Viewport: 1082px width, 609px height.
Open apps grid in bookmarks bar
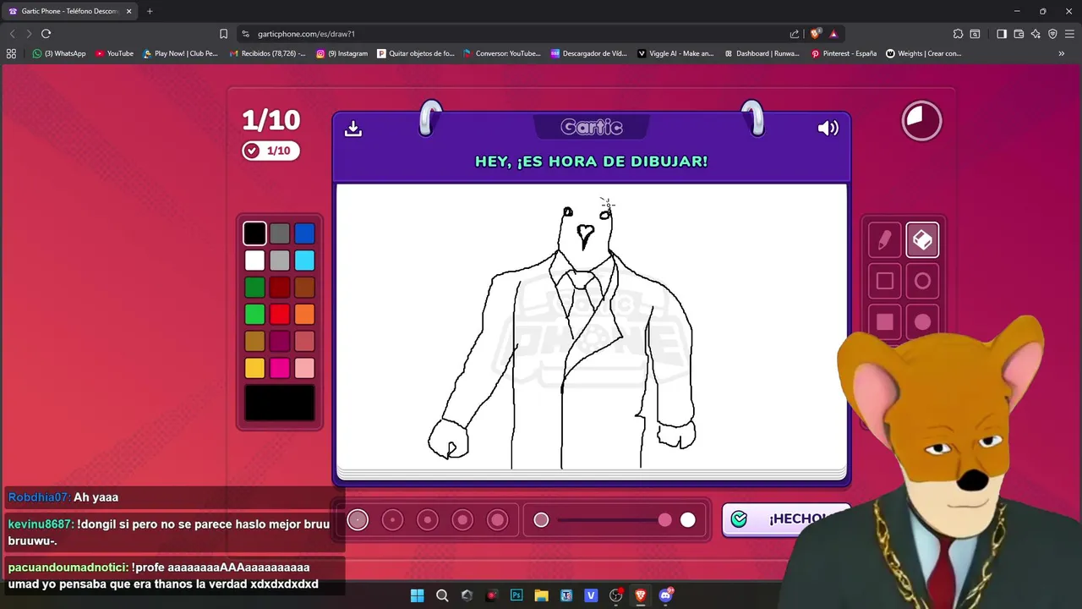(x=11, y=53)
